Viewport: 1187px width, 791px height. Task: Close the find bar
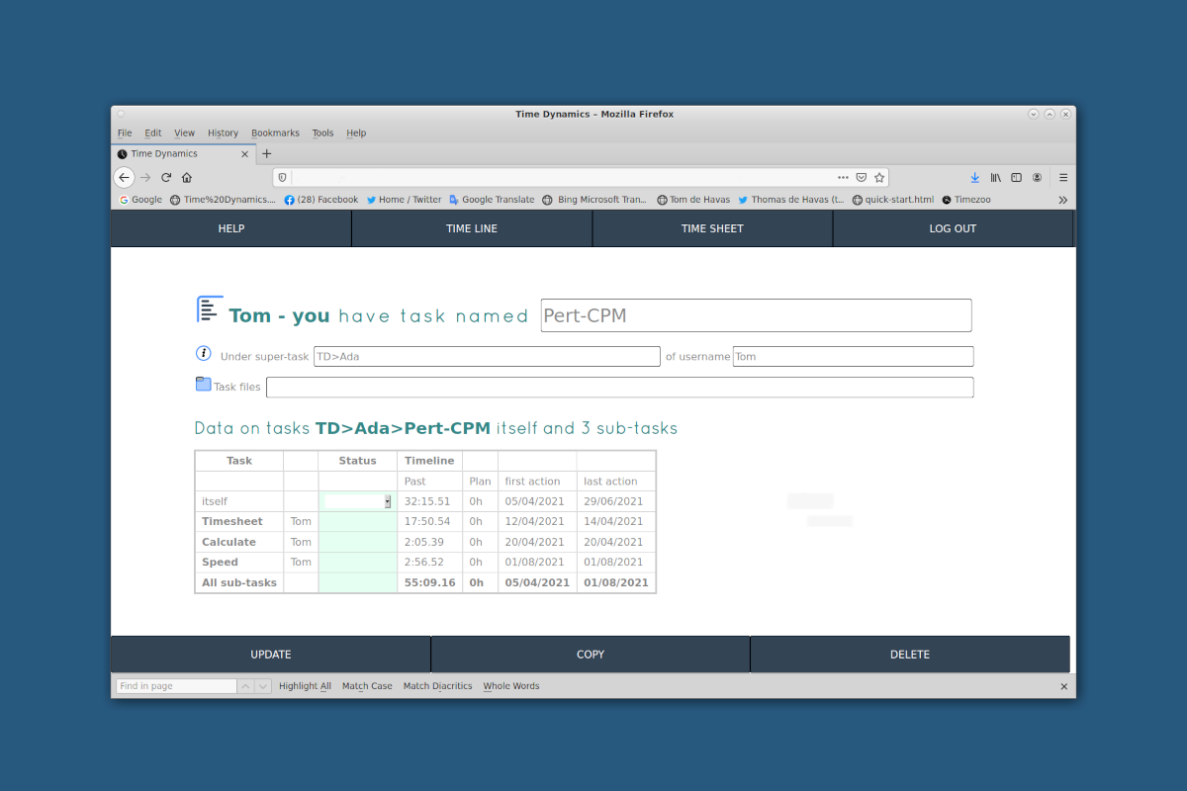[x=1064, y=686]
